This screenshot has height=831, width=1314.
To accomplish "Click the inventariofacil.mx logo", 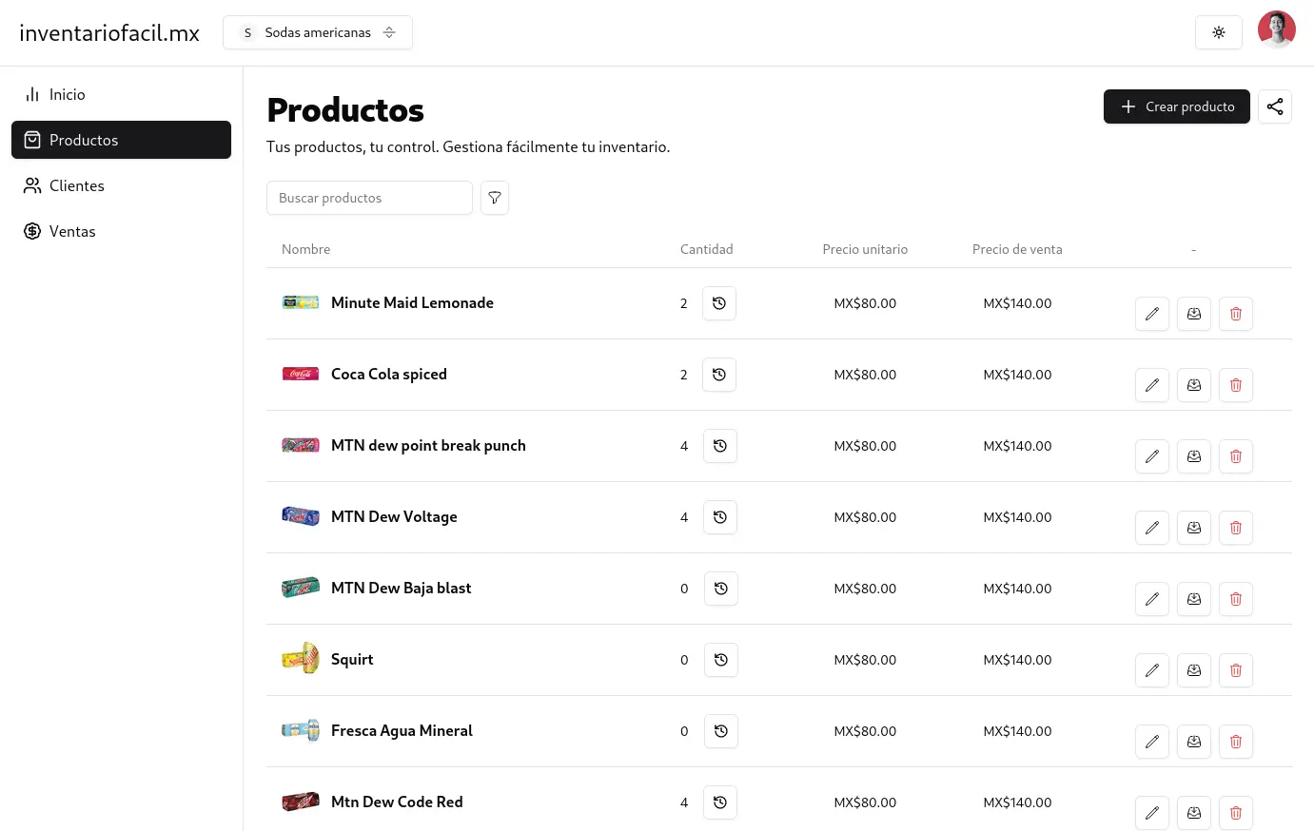I will coord(109,33).
